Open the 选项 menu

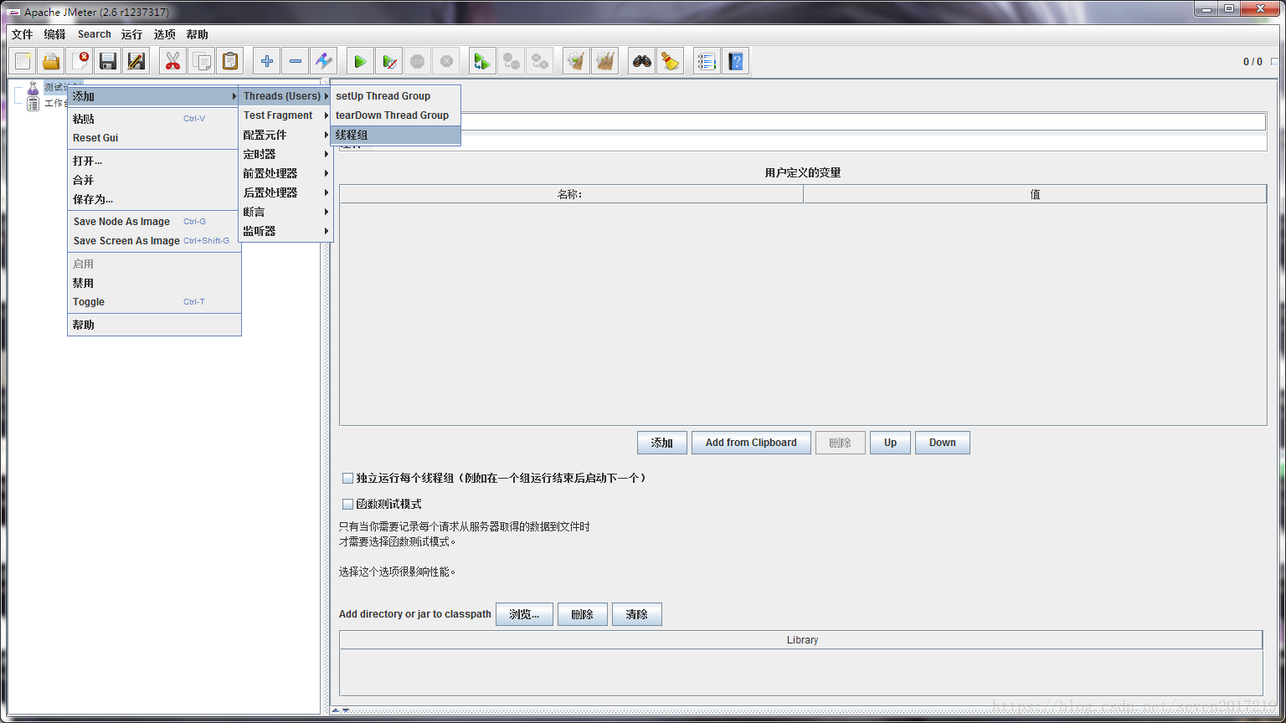(x=165, y=34)
